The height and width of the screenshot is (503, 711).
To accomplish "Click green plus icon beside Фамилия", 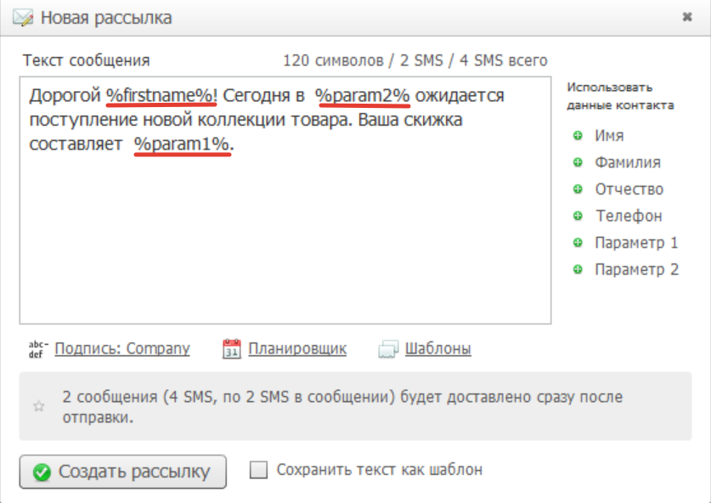I will coord(578,162).
